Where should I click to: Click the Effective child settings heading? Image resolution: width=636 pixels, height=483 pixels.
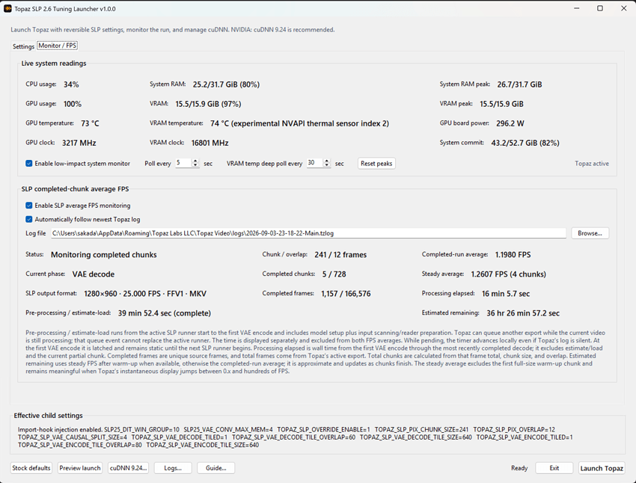pos(49,416)
